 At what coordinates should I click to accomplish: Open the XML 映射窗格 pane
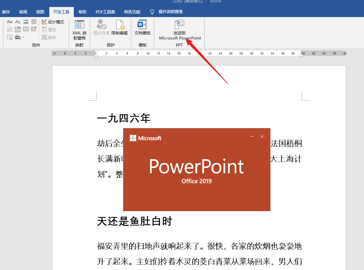click(80, 30)
